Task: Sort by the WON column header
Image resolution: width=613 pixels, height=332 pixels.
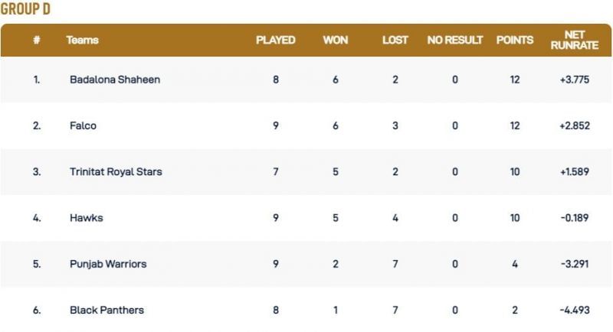Action: click(x=336, y=40)
